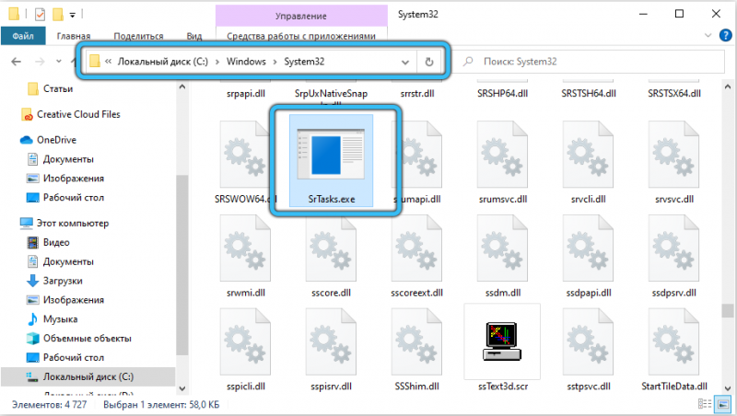Expand the address bar history dropdown
The image size is (737, 416).
click(404, 62)
